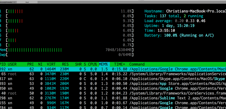226x109 pixels.
Task: Click the 7048/16384MB memory value
Action: click(x=118, y=50)
